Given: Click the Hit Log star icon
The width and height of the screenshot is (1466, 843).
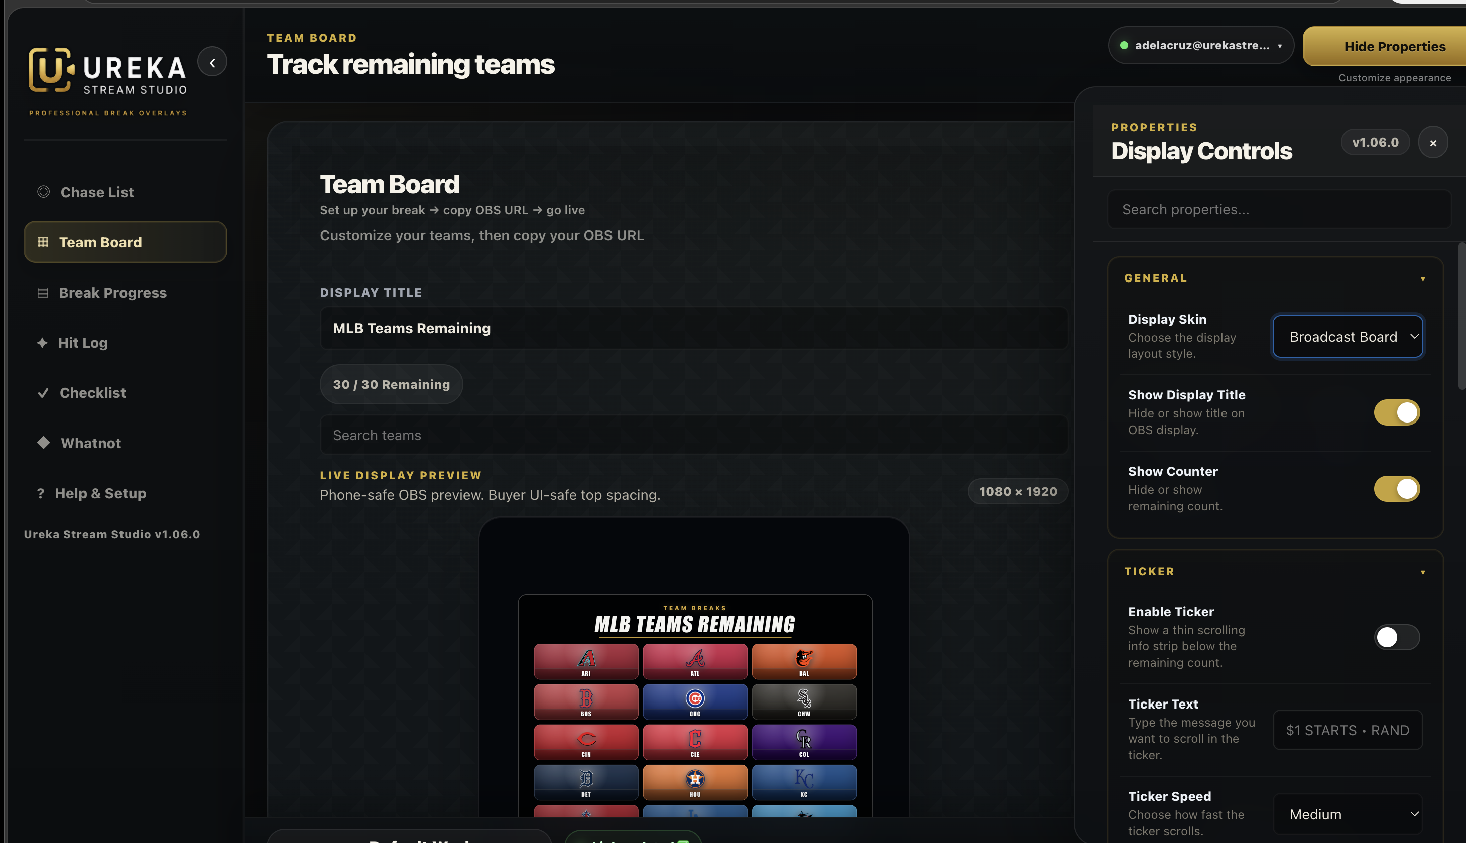Looking at the screenshot, I should point(42,343).
